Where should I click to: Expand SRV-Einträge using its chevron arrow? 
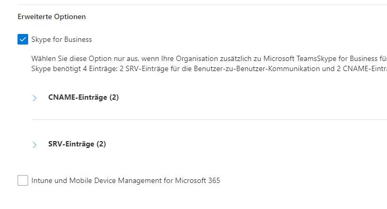click(x=35, y=145)
